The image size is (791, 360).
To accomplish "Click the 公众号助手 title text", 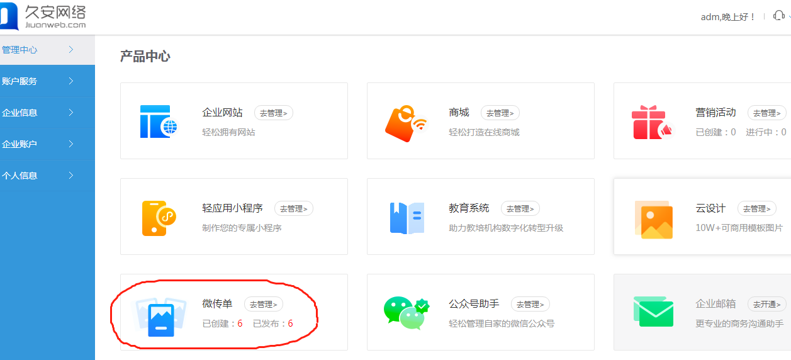I will click(x=474, y=304).
